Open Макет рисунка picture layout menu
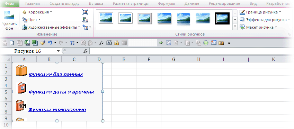Viewport: 294px width, 129px height. pos(258,27)
